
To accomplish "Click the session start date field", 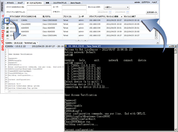I will (x=105, y=12).
